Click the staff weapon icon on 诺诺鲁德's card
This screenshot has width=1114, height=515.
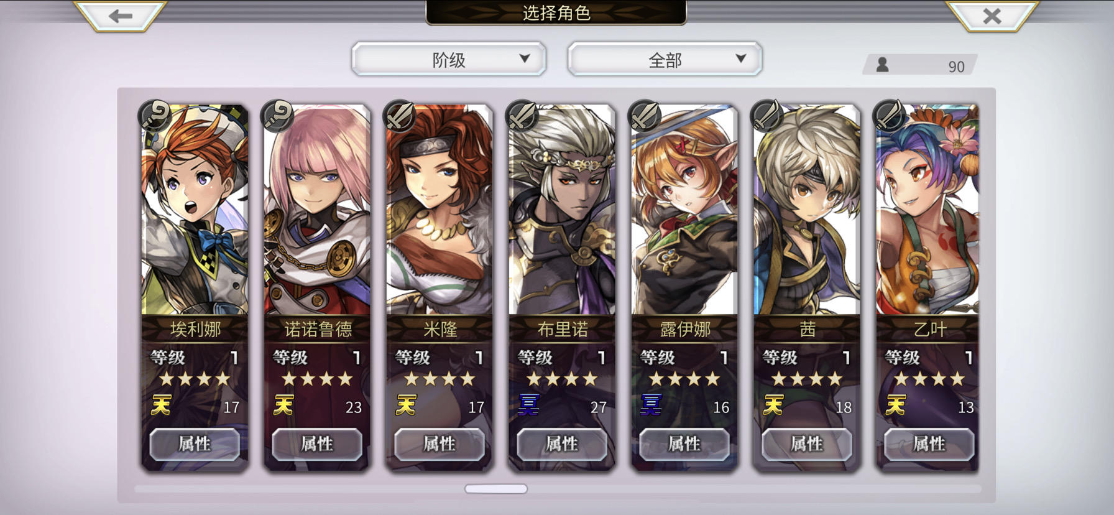tap(277, 114)
